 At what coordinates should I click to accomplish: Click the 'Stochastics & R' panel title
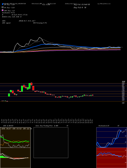[x=104, y=126]
